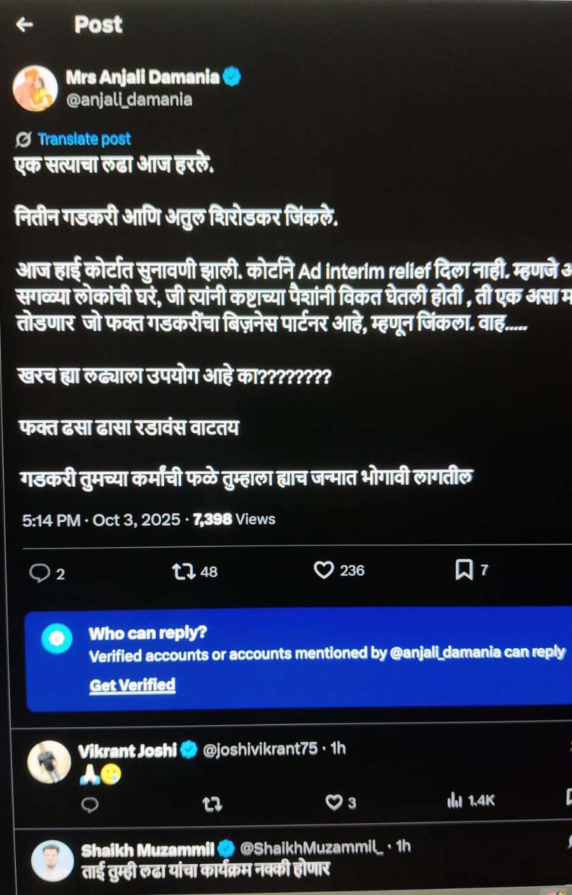Open the @ShaikhMuzammil_ handle
Screen dimensions: 572x895
pos(312,847)
